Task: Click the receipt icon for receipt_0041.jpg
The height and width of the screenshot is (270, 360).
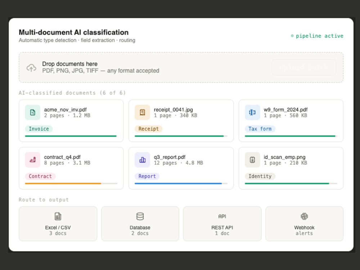Action: (x=142, y=112)
